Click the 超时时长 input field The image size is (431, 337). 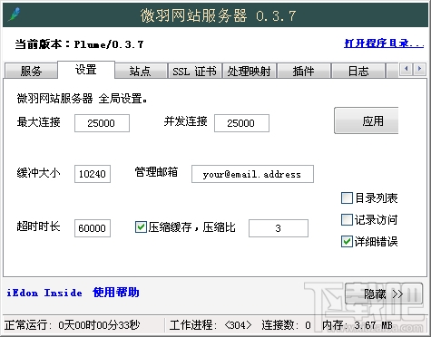pyautogui.click(x=93, y=228)
